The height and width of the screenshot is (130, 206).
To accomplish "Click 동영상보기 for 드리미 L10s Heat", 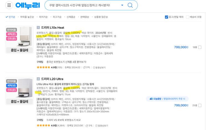I will click(99, 67).
